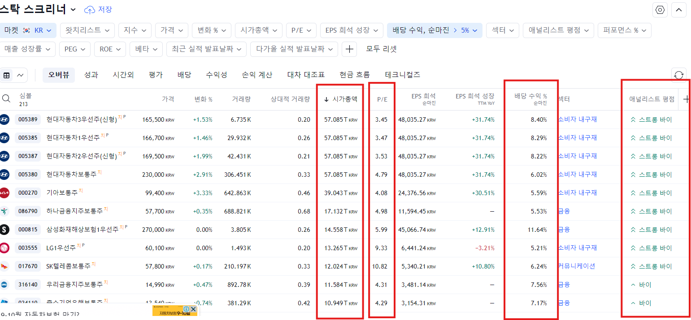The height and width of the screenshot is (320, 691).
Task: Switch to the 테크니컬즈 tab
Action: pos(403,75)
